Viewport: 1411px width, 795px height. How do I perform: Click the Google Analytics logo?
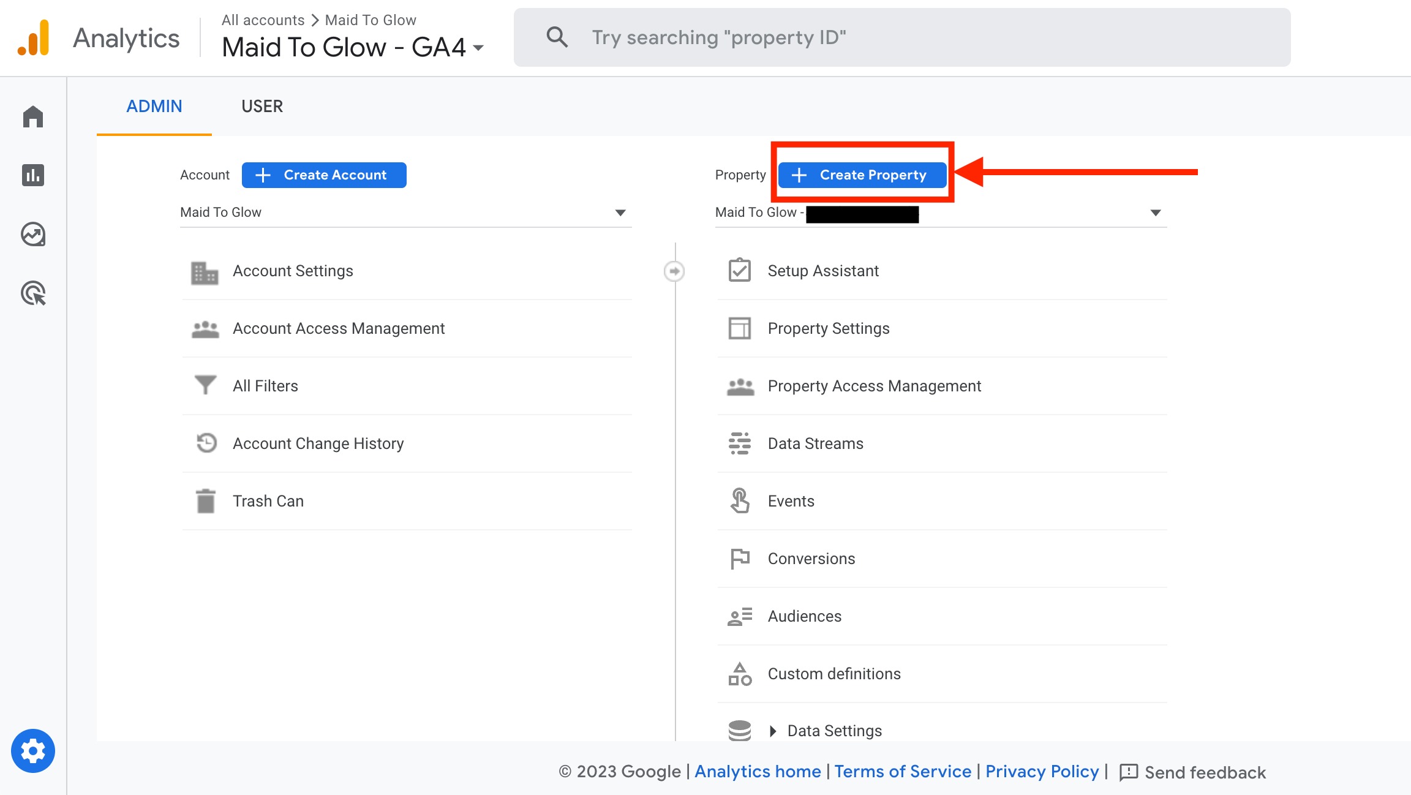click(x=34, y=37)
